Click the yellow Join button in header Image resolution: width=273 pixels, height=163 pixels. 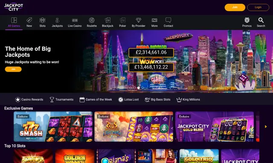pyautogui.click(x=235, y=7)
